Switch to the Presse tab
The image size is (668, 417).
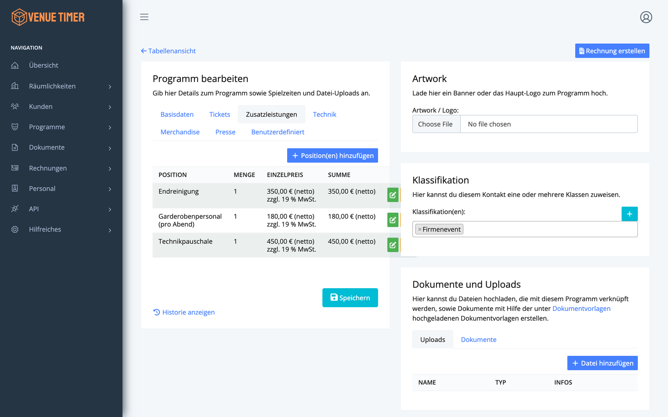pos(225,132)
